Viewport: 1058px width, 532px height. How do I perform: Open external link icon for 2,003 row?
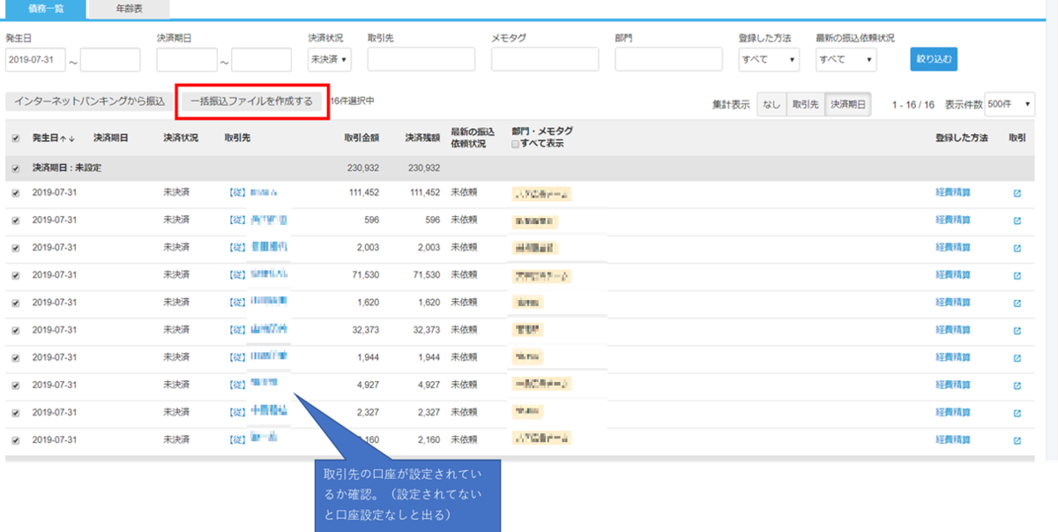(x=1017, y=248)
